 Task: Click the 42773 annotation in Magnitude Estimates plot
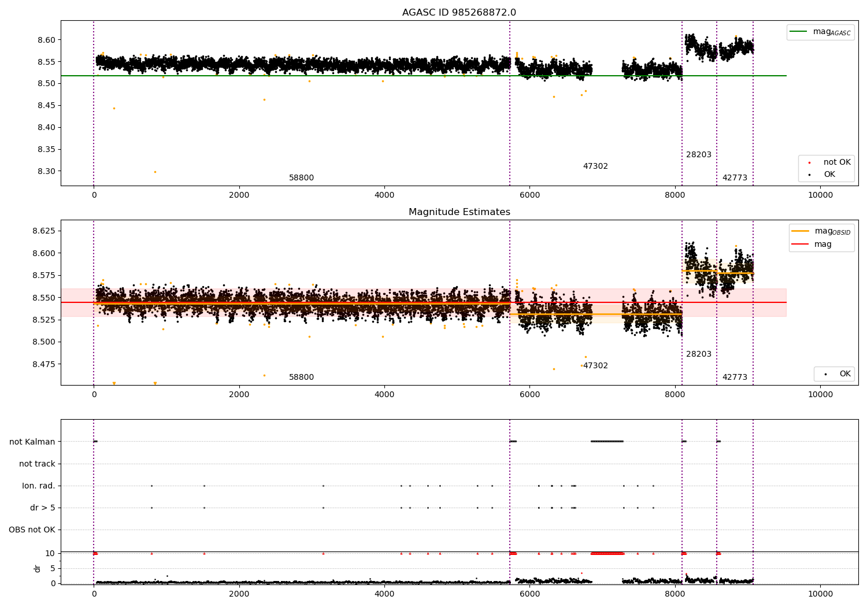735,377
